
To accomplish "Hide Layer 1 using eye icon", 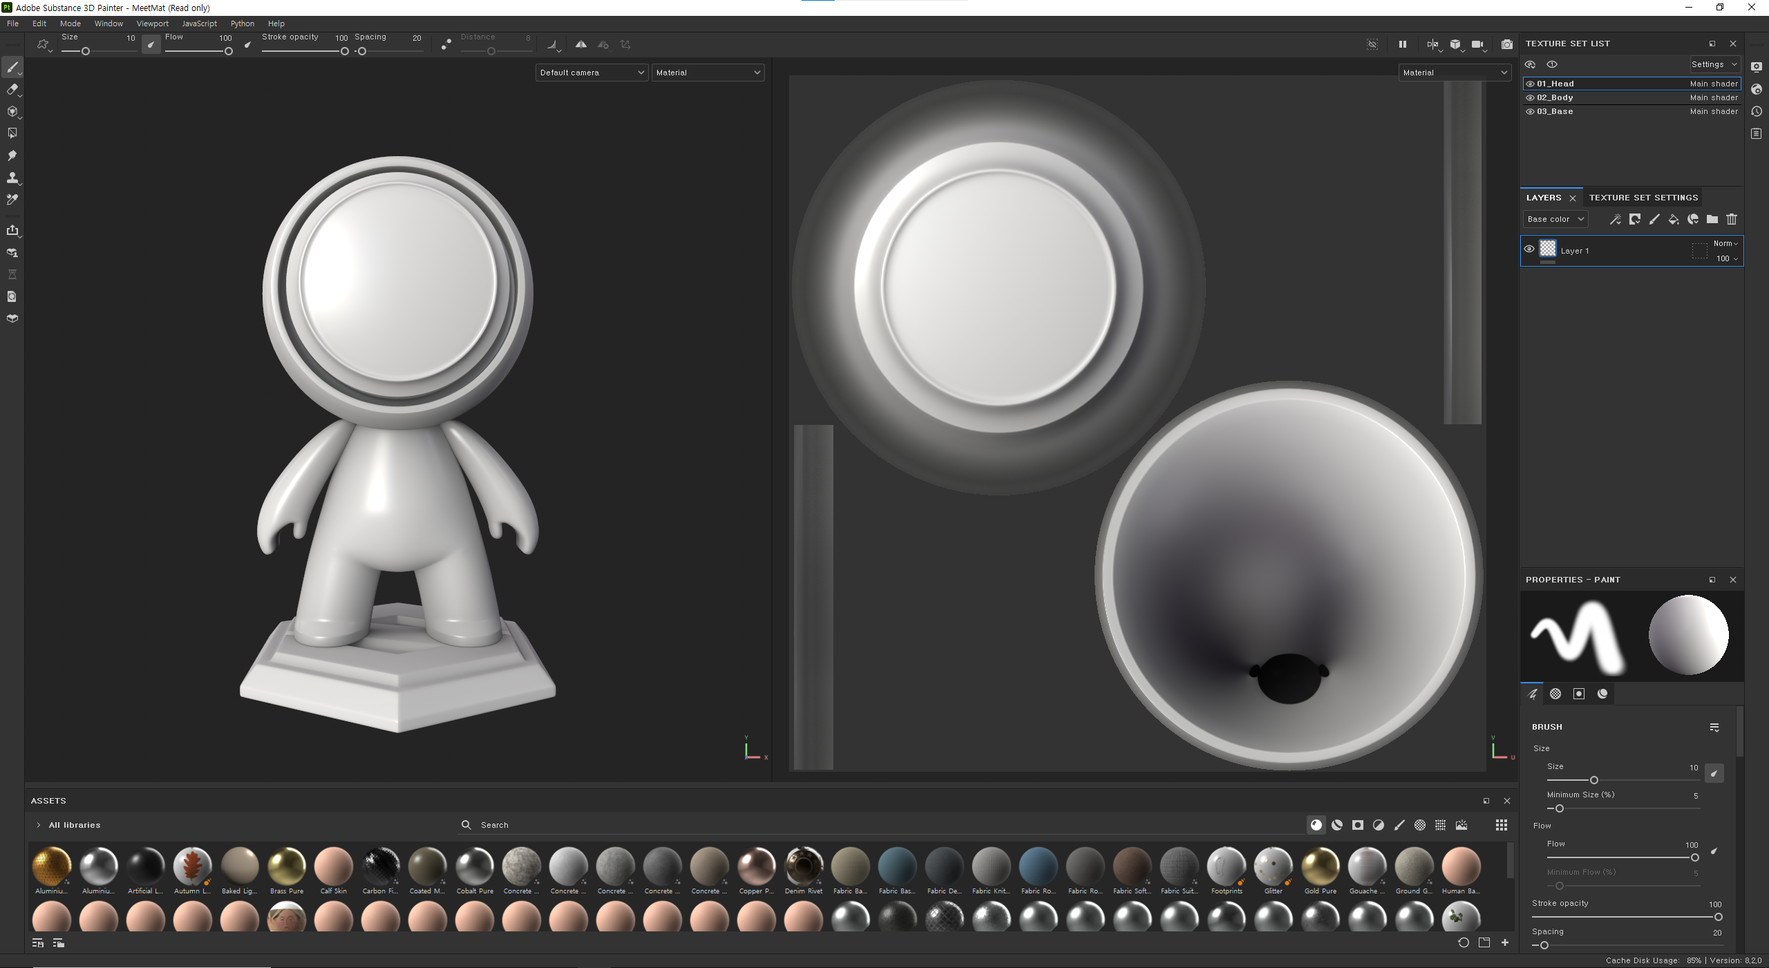I will point(1529,249).
